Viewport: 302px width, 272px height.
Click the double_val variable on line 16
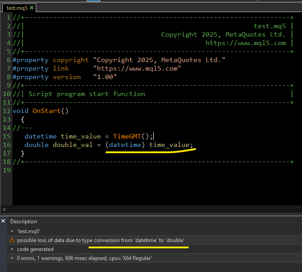[73, 145]
